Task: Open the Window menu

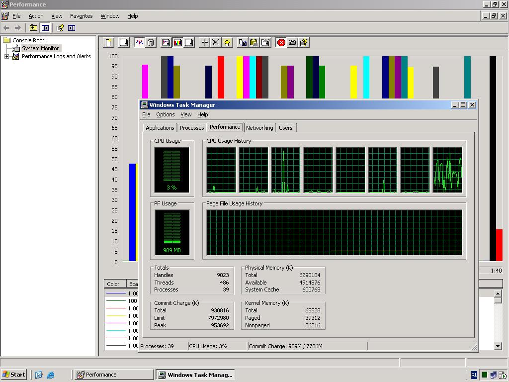Action: 110,16
